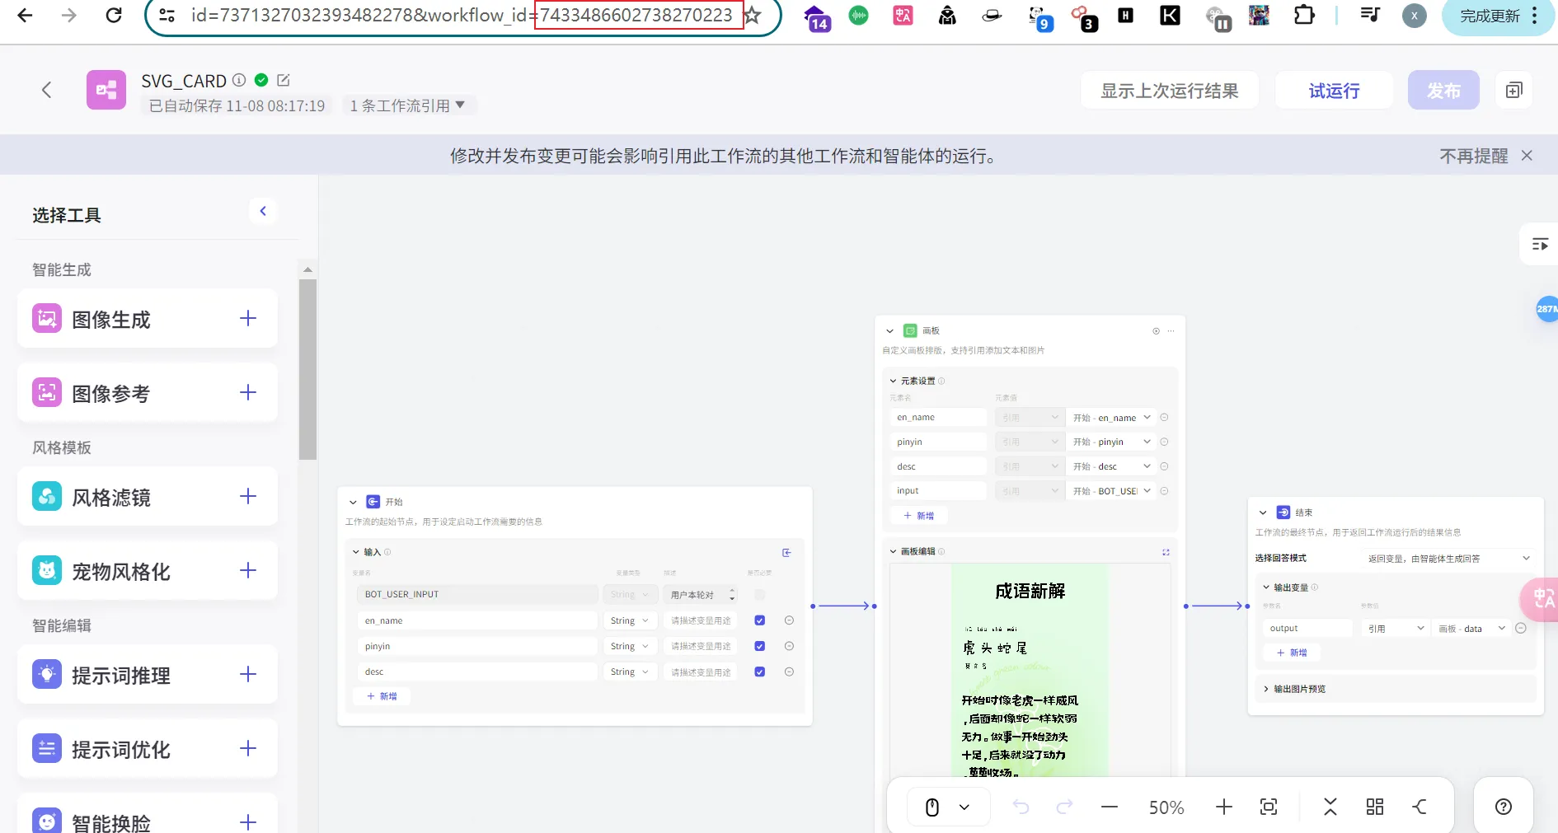Screen dimensions: 1558x833
Task: Open the browser extensions puzzle icon
Action: [x=1304, y=15]
